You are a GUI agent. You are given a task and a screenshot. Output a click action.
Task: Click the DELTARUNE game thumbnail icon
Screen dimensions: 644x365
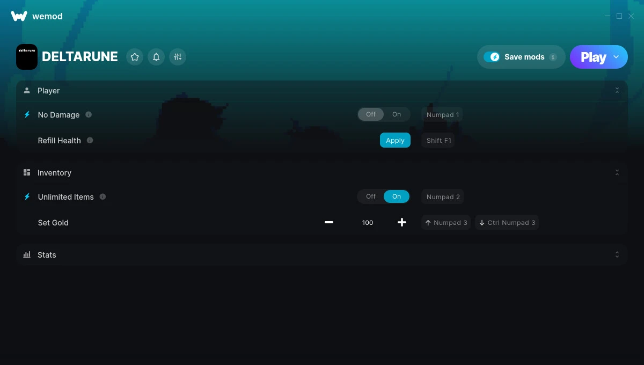(x=27, y=57)
